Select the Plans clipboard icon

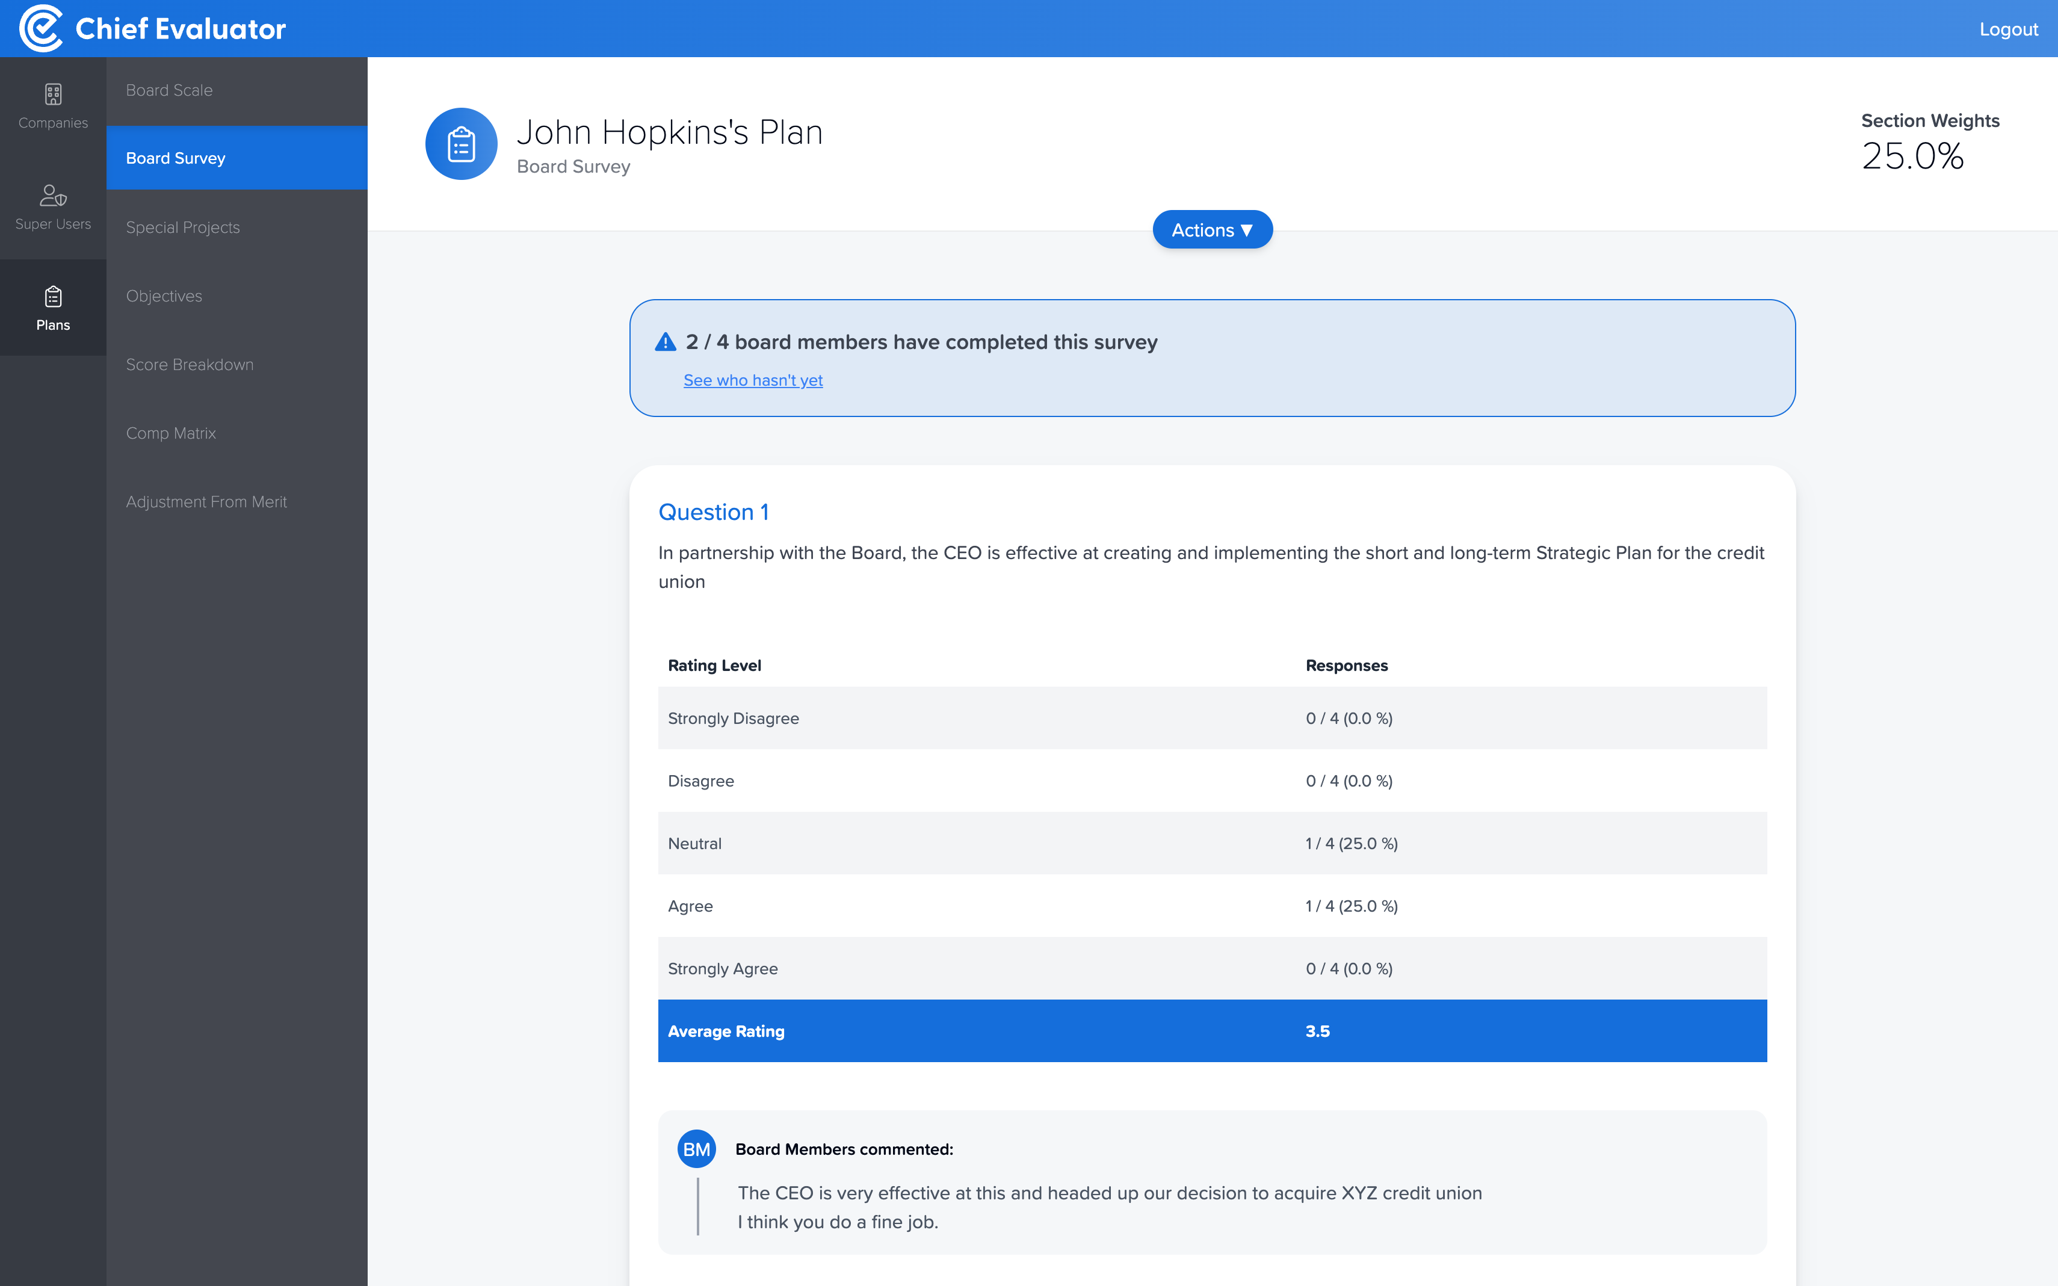point(53,297)
